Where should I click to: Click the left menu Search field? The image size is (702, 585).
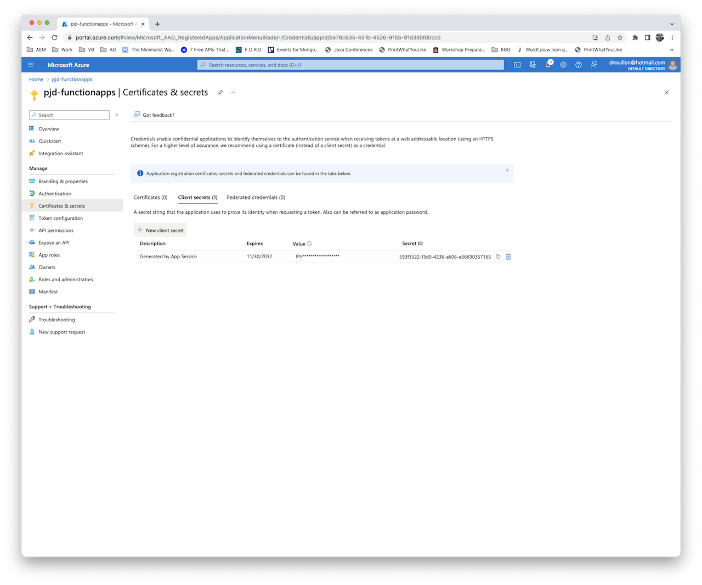pyautogui.click(x=69, y=115)
